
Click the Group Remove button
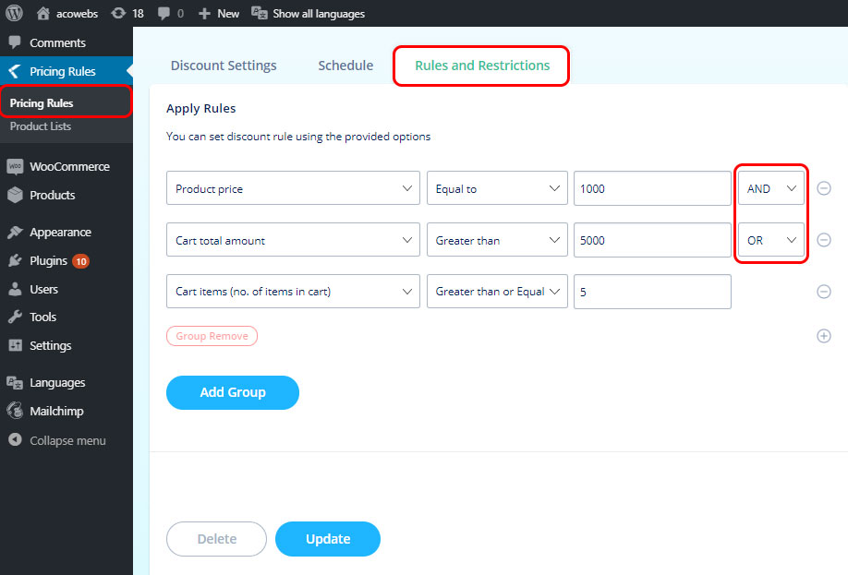point(212,336)
